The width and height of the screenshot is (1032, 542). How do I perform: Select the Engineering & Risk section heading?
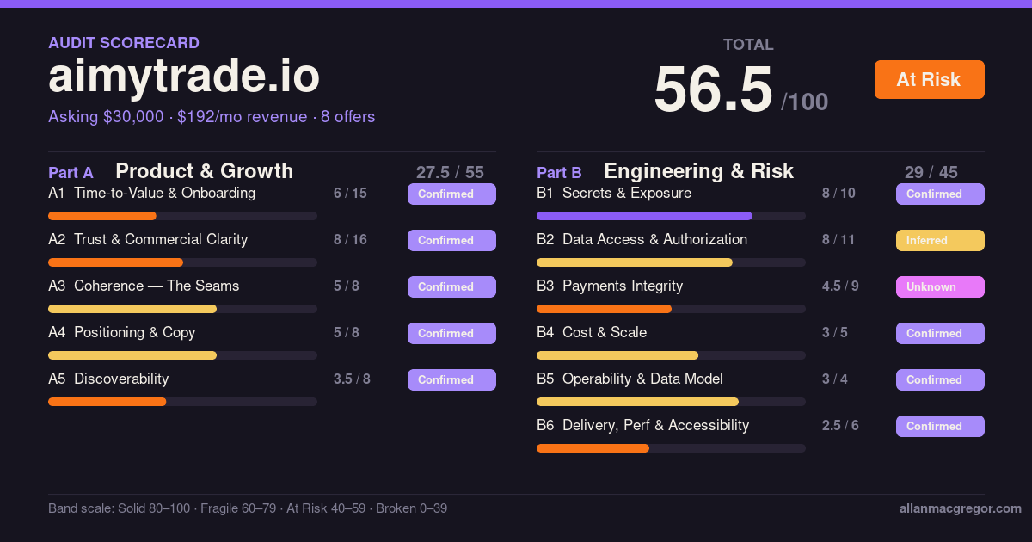click(x=699, y=170)
